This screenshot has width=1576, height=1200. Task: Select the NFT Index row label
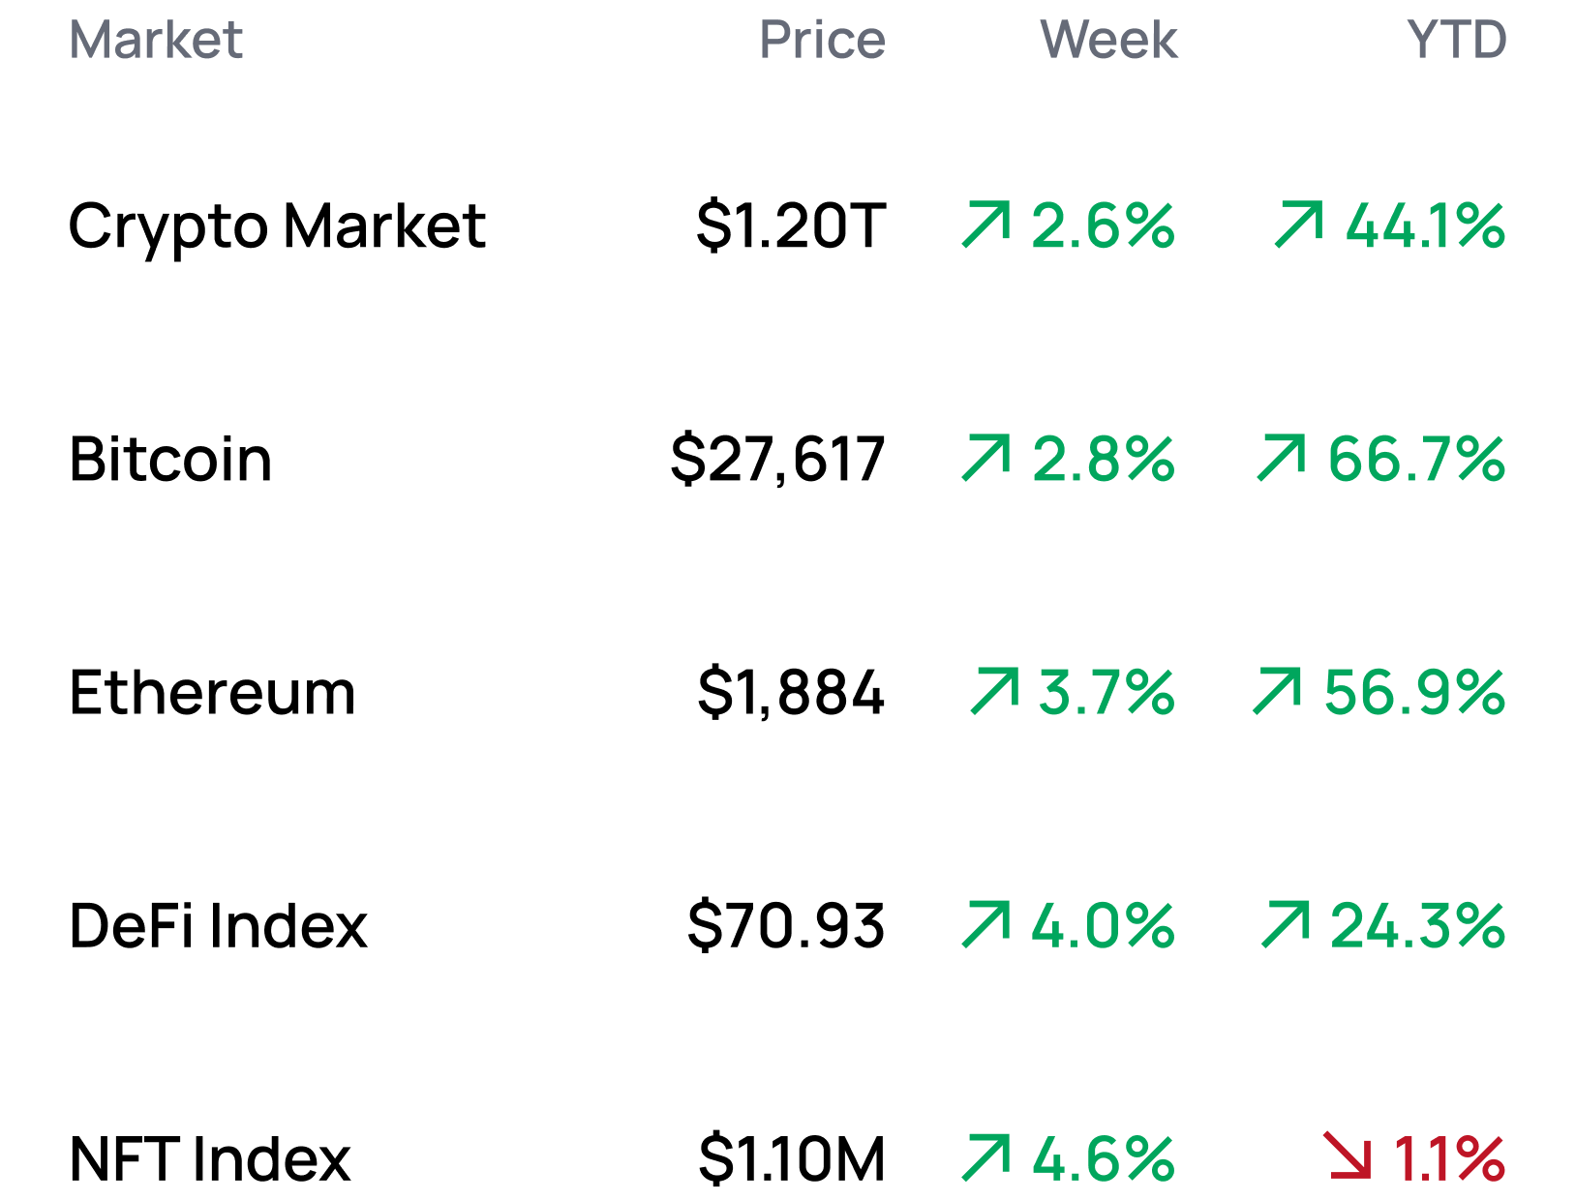click(210, 1159)
